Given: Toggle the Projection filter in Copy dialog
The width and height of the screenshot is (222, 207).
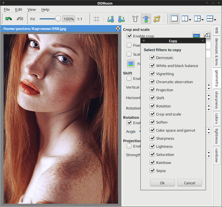Looking at the screenshot, I should 152,90.
